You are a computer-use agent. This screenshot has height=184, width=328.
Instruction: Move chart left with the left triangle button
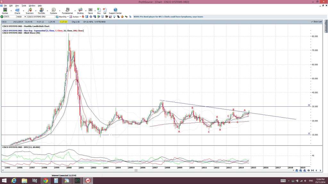[x=316, y=171]
